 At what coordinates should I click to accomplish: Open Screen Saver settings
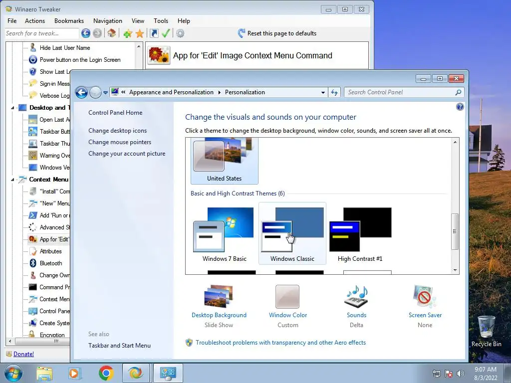click(x=425, y=306)
